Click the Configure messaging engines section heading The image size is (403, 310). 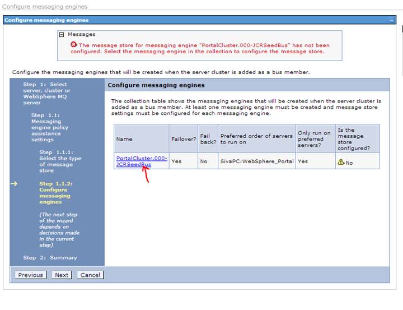point(156,85)
